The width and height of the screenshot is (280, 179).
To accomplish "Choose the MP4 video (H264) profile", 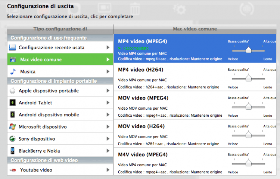I will (x=195, y=77).
